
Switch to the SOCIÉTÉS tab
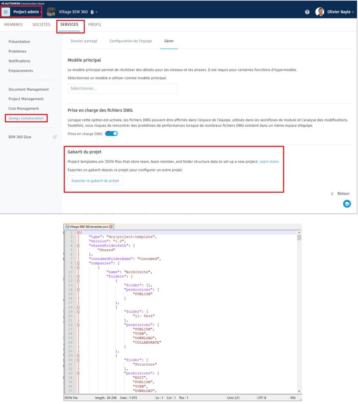[x=41, y=24]
